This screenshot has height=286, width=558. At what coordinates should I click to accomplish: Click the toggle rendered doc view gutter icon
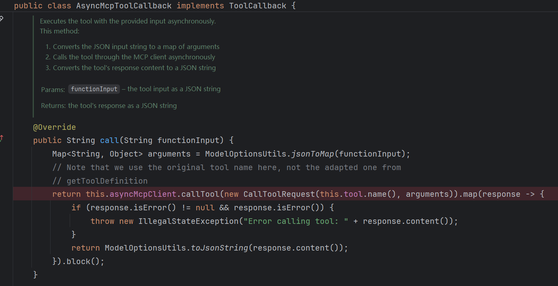[x=2, y=18]
